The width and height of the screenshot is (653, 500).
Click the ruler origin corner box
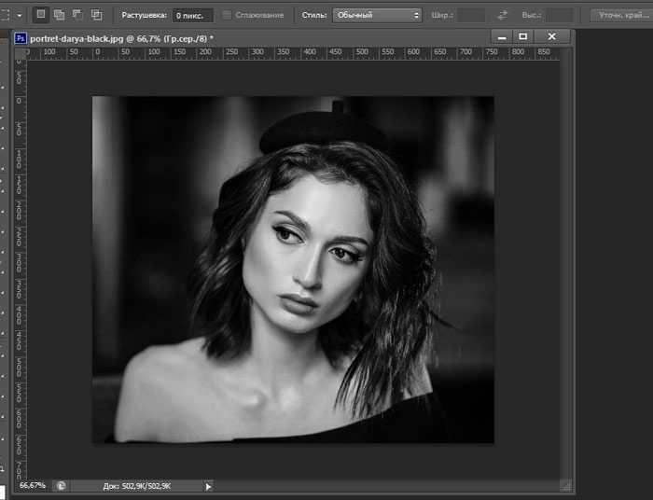click(21, 53)
